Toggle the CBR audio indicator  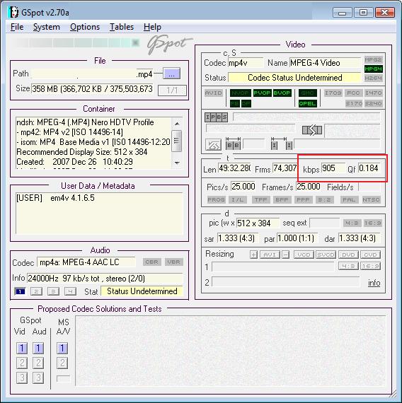152,262
